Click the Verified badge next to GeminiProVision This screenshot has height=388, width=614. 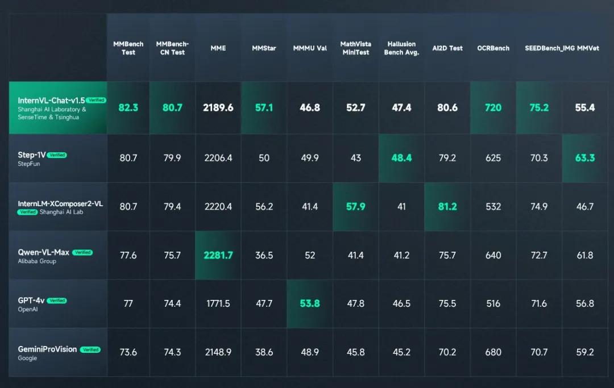(90, 350)
